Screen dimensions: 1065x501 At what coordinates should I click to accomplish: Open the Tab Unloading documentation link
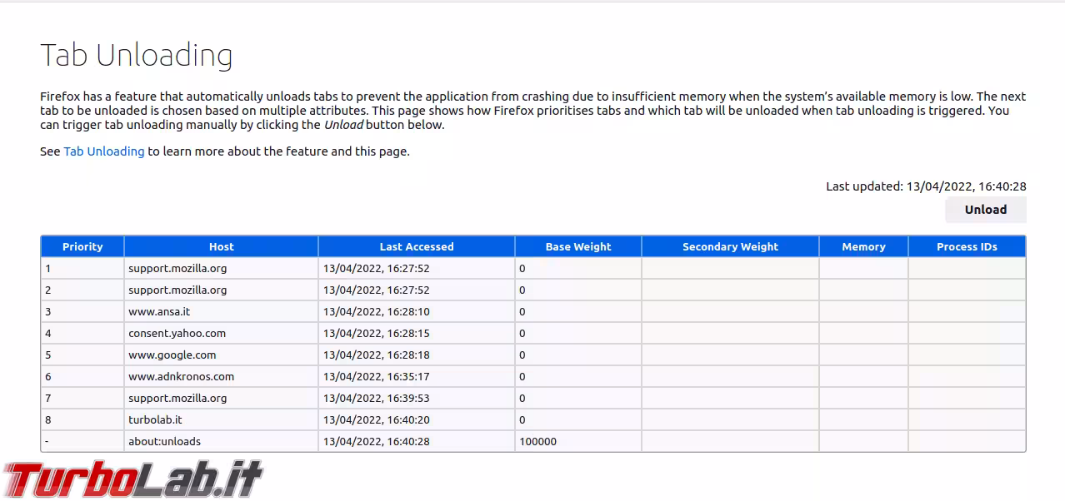[x=103, y=151]
